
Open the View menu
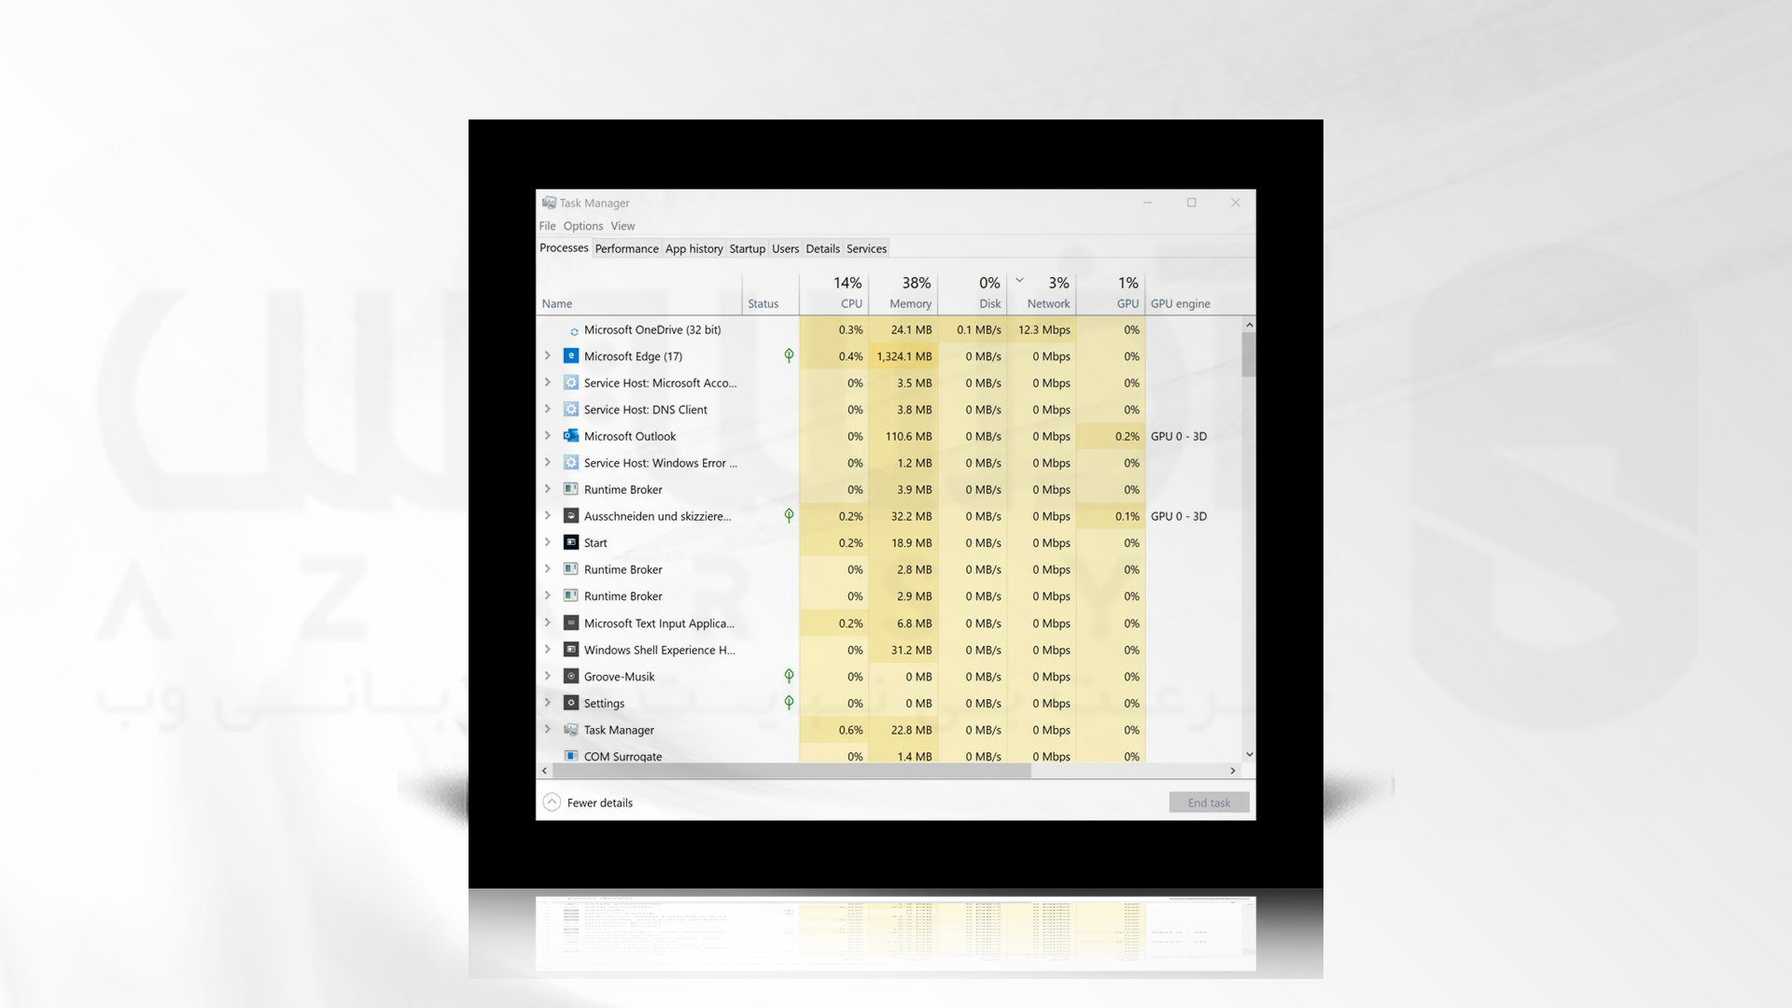click(623, 226)
